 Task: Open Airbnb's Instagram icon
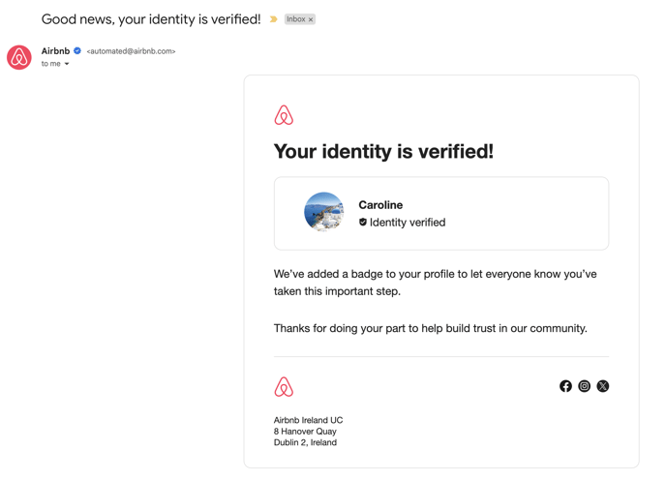tap(584, 386)
